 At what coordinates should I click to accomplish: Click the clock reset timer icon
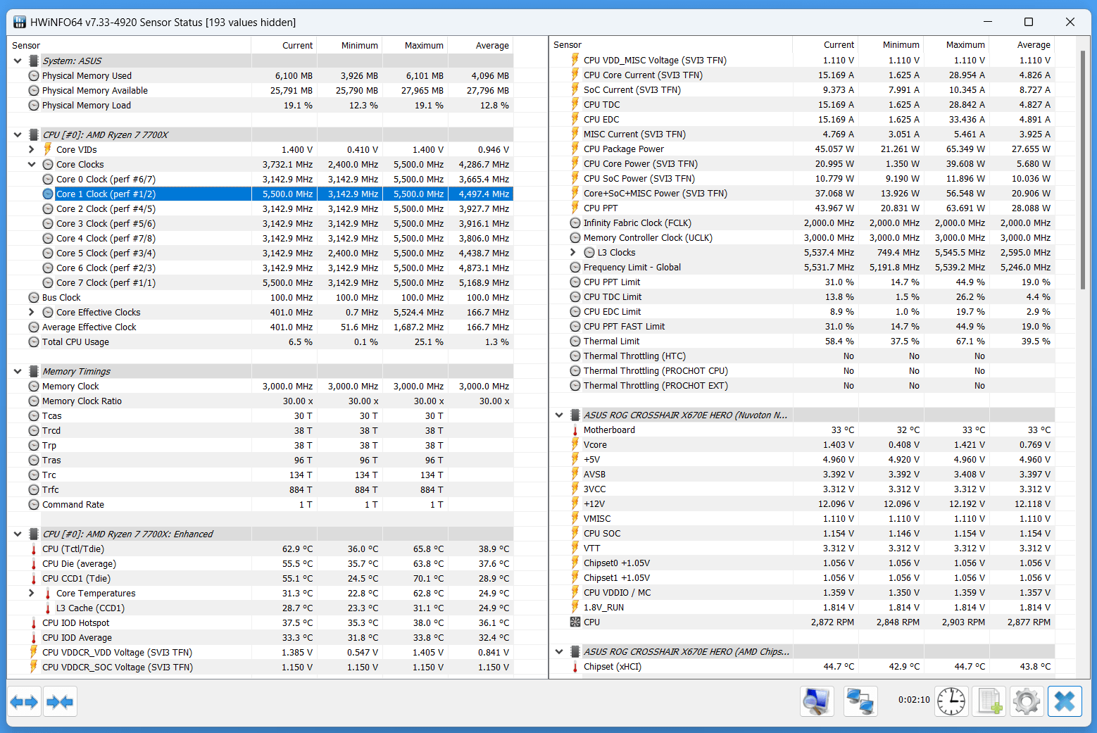(951, 701)
